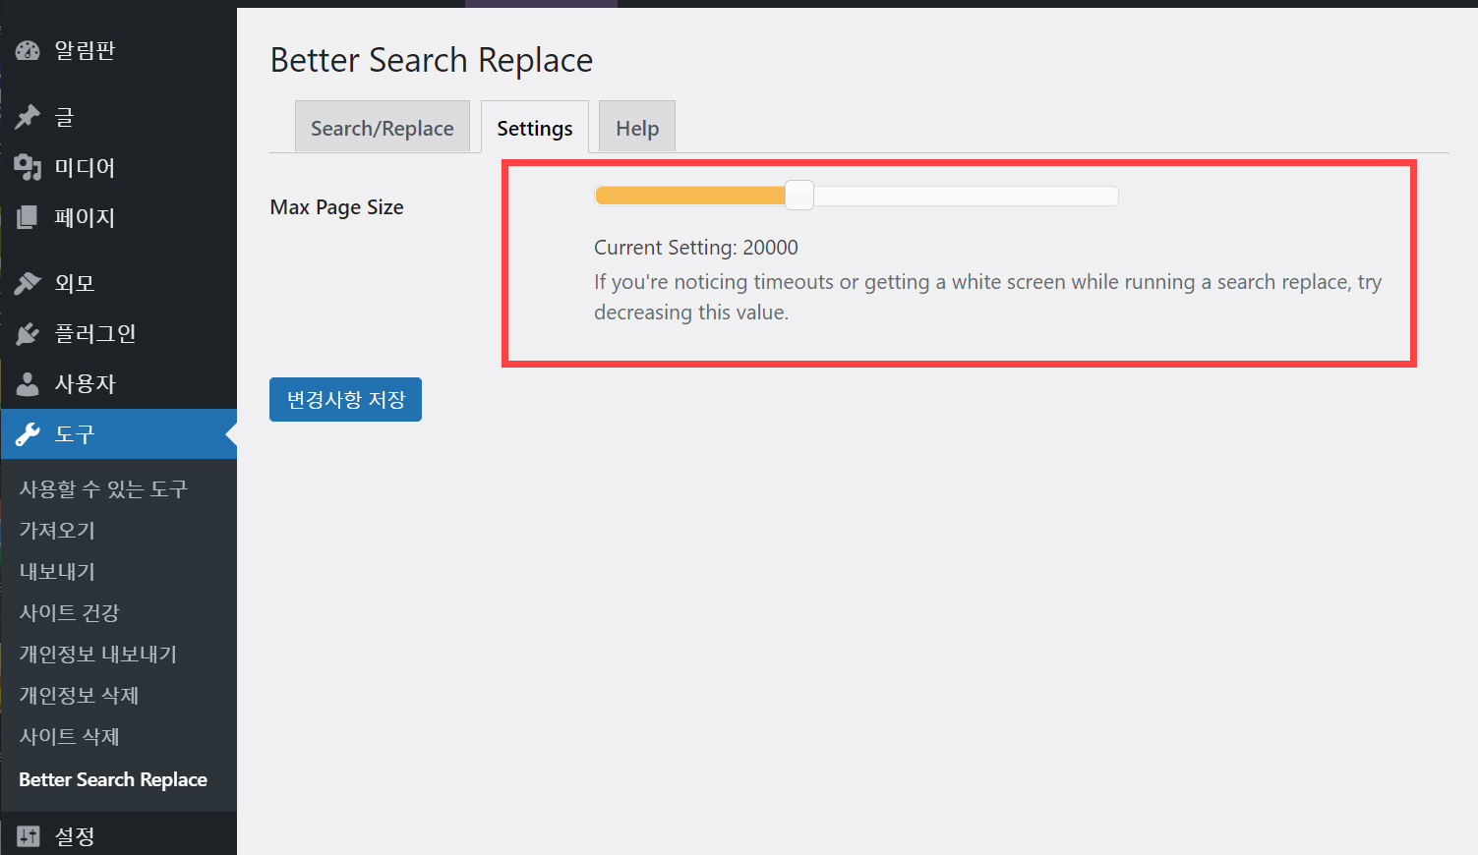
Task: Click the Max Page Size slider handle
Action: coord(799,196)
